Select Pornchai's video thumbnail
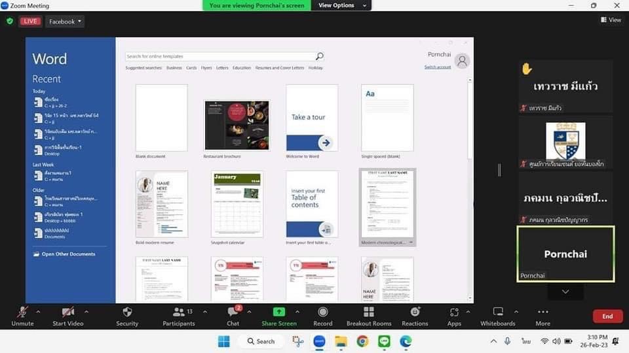 pyautogui.click(x=565, y=254)
